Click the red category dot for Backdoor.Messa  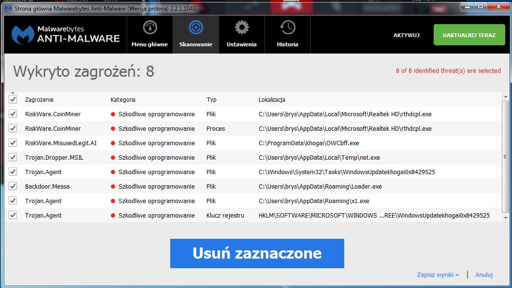pos(113,187)
